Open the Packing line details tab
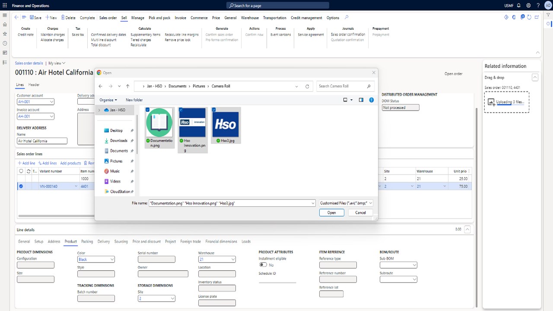 pos(87,241)
